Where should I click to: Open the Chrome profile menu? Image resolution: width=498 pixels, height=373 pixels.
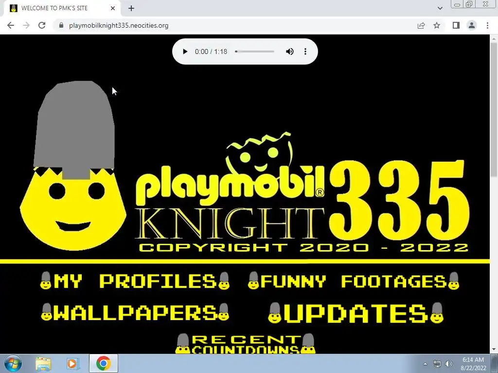(472, 25)
